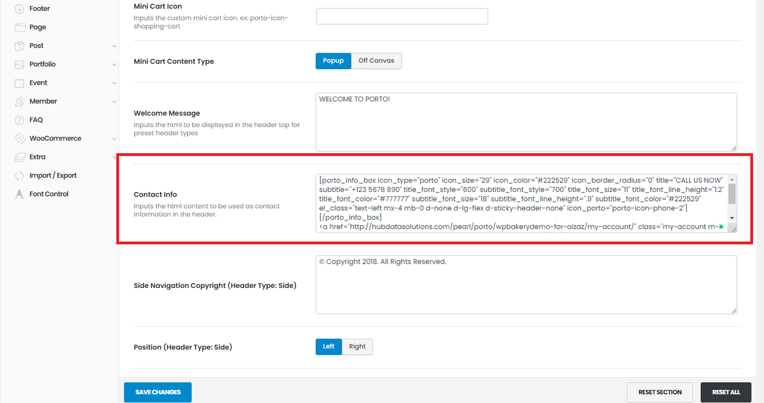The image size is (764, 403).
Task: Click the Reset Section button
Action: (660, 392)
